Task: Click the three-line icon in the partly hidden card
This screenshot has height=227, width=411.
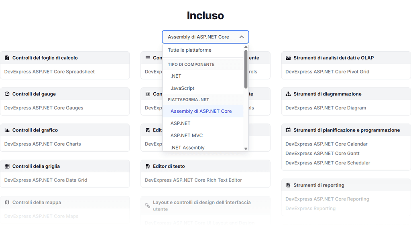Action: [x=148, y=58]
